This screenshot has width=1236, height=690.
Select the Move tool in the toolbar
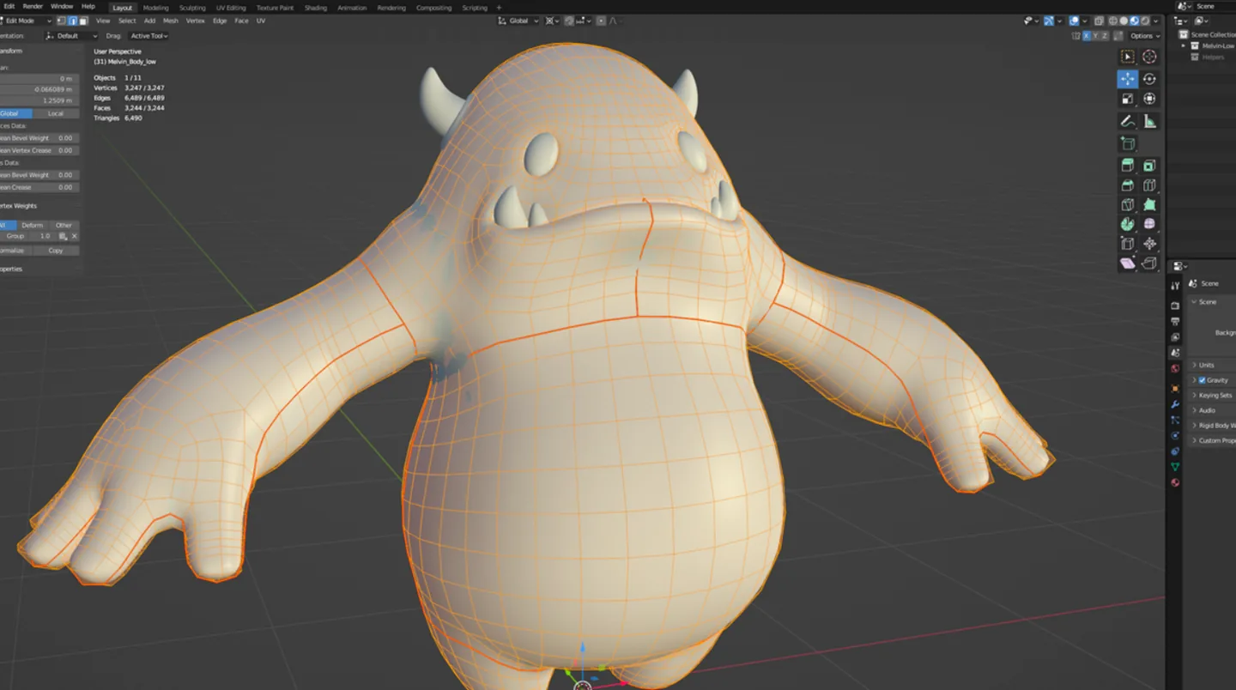(x=1128, y=79)
